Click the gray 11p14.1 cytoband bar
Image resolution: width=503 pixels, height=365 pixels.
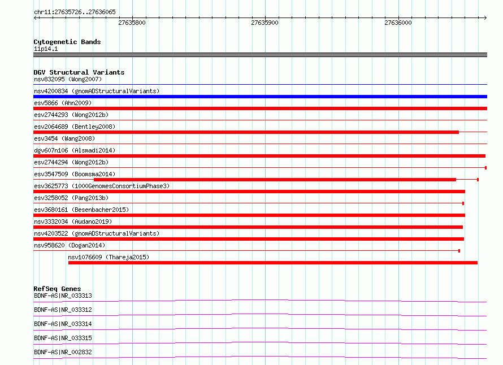pos(260,55)
